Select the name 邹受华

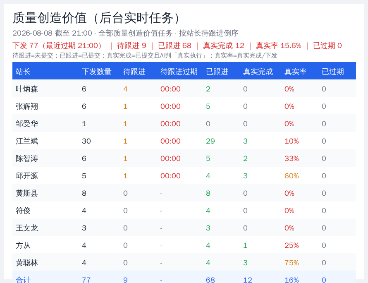tap(27, 124)
